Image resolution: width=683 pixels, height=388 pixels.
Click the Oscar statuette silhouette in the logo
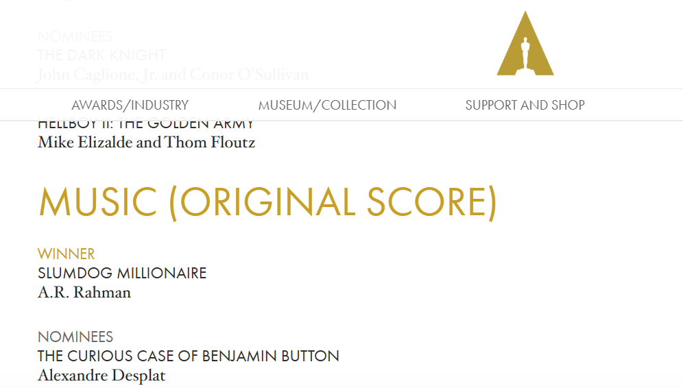click(525, 52)
